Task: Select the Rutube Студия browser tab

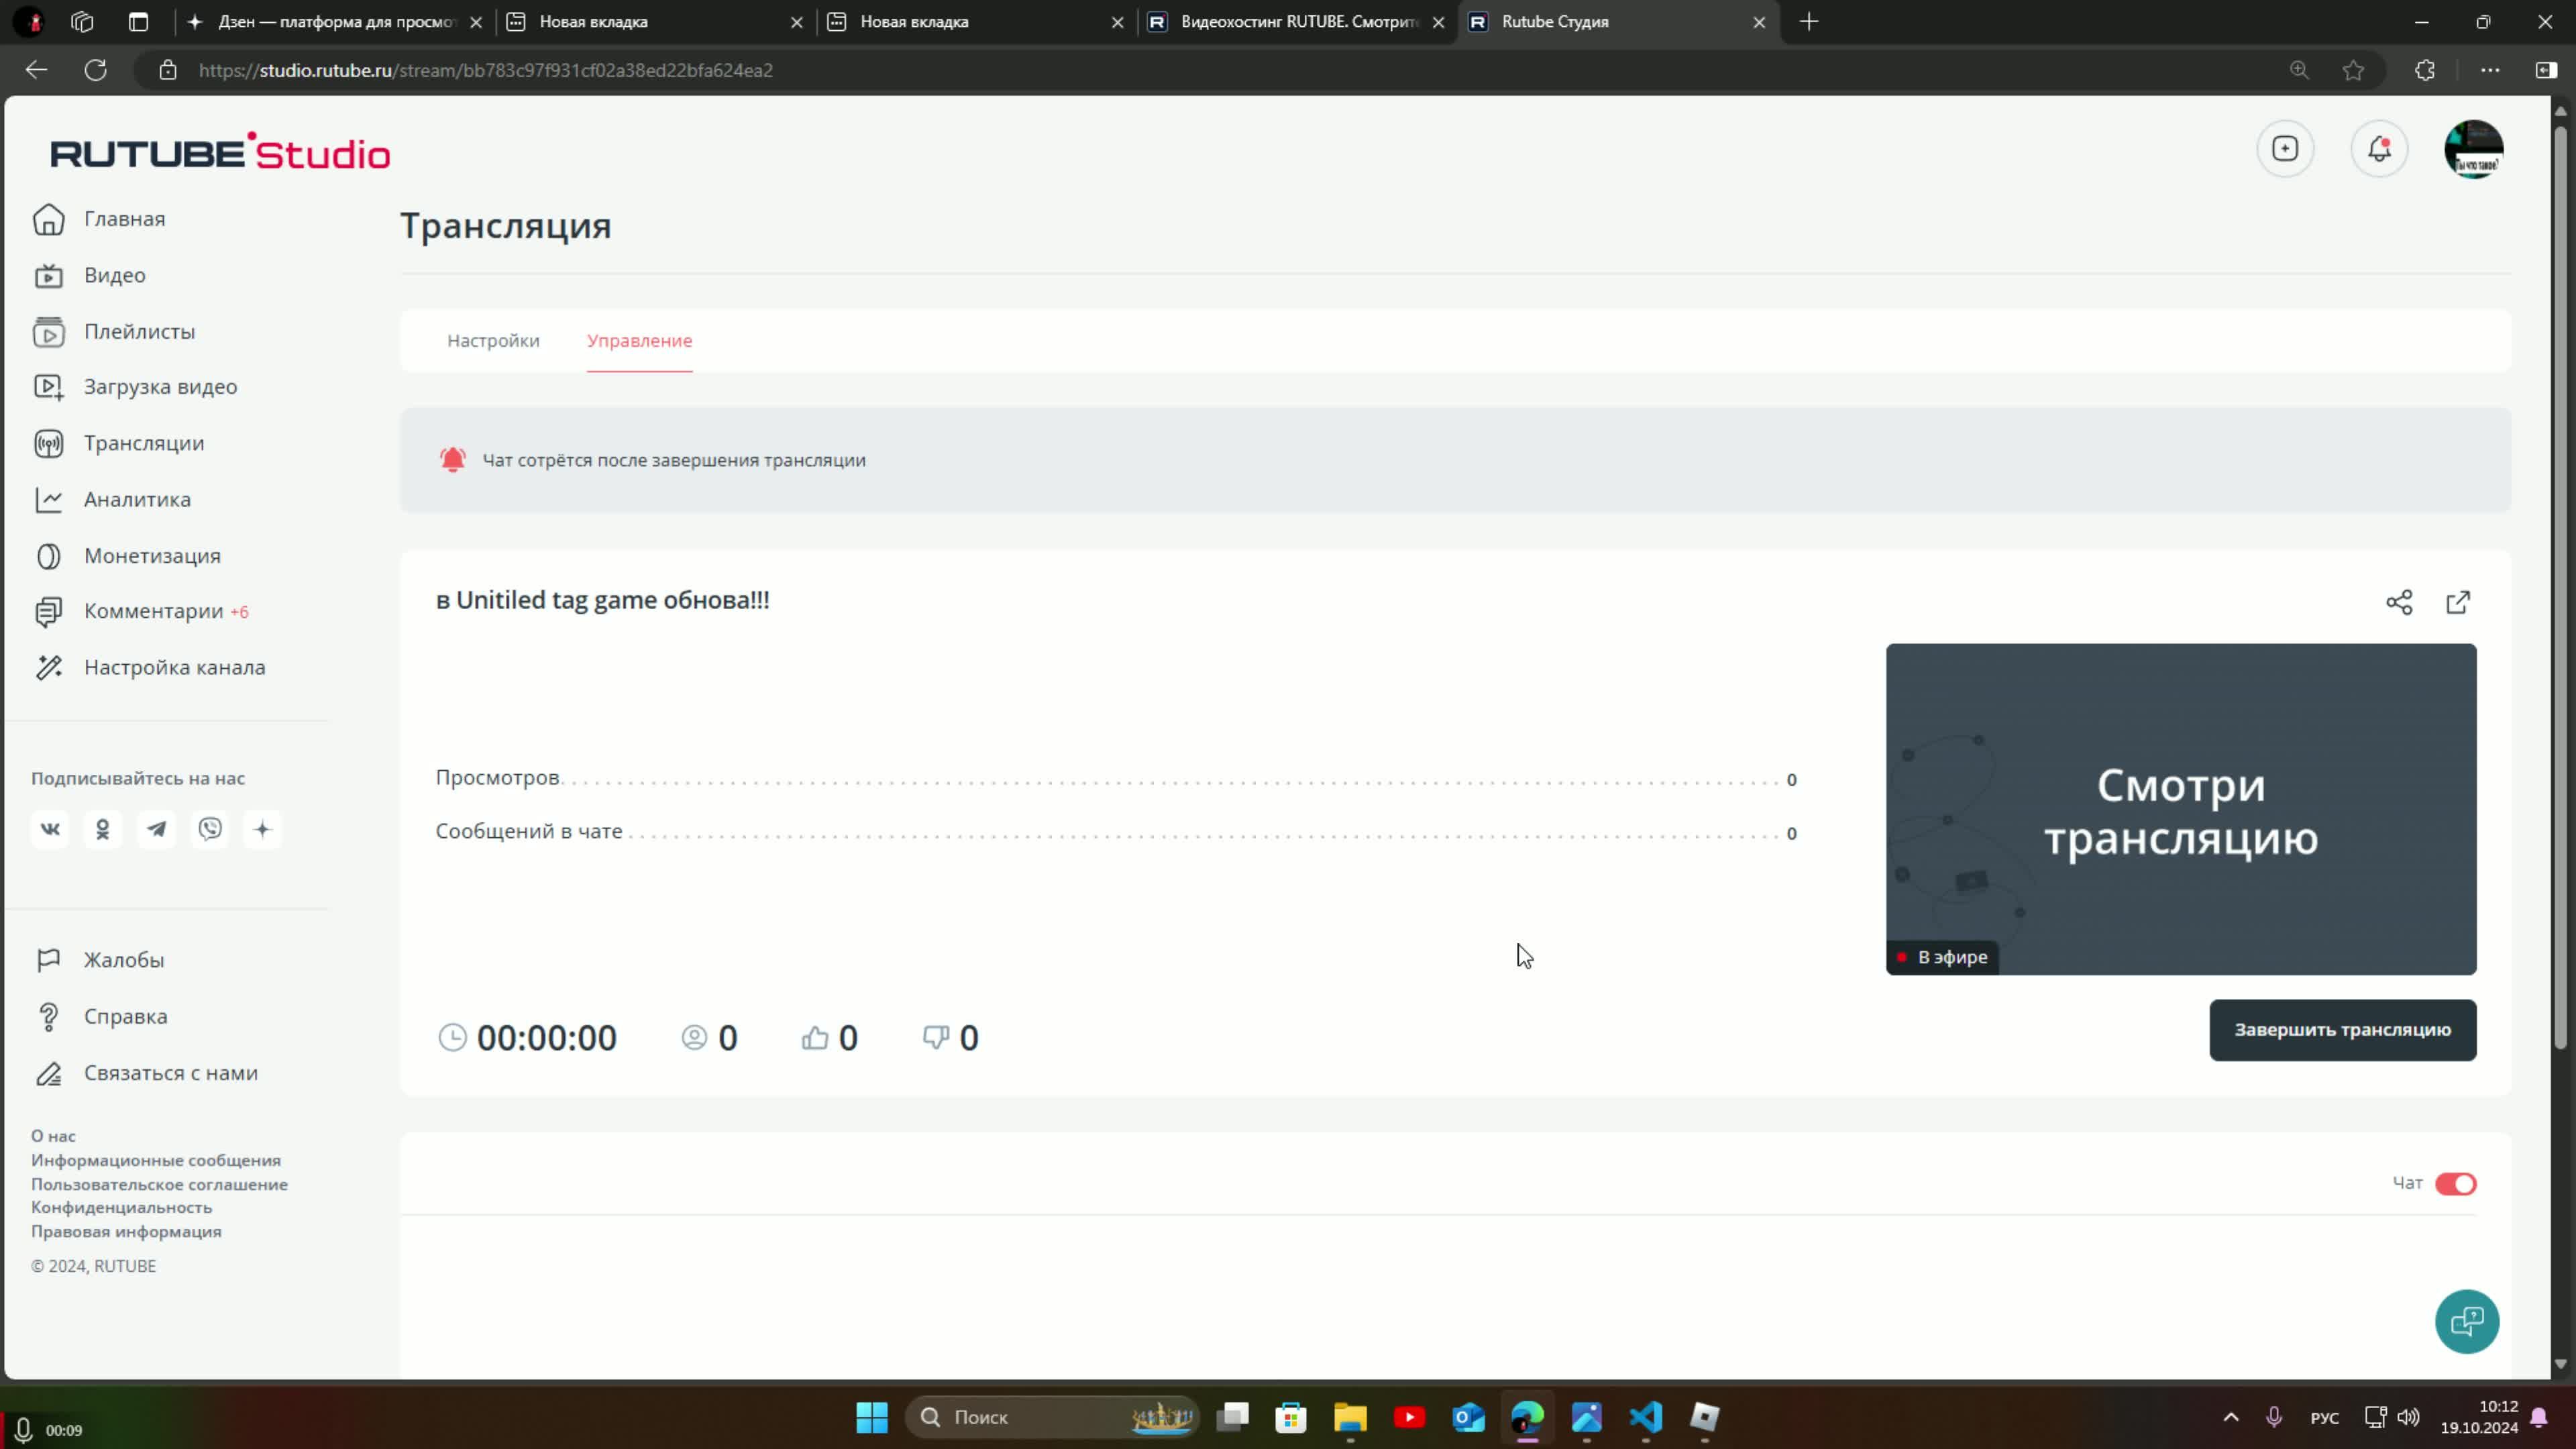Action: [x=1618, y=22]
